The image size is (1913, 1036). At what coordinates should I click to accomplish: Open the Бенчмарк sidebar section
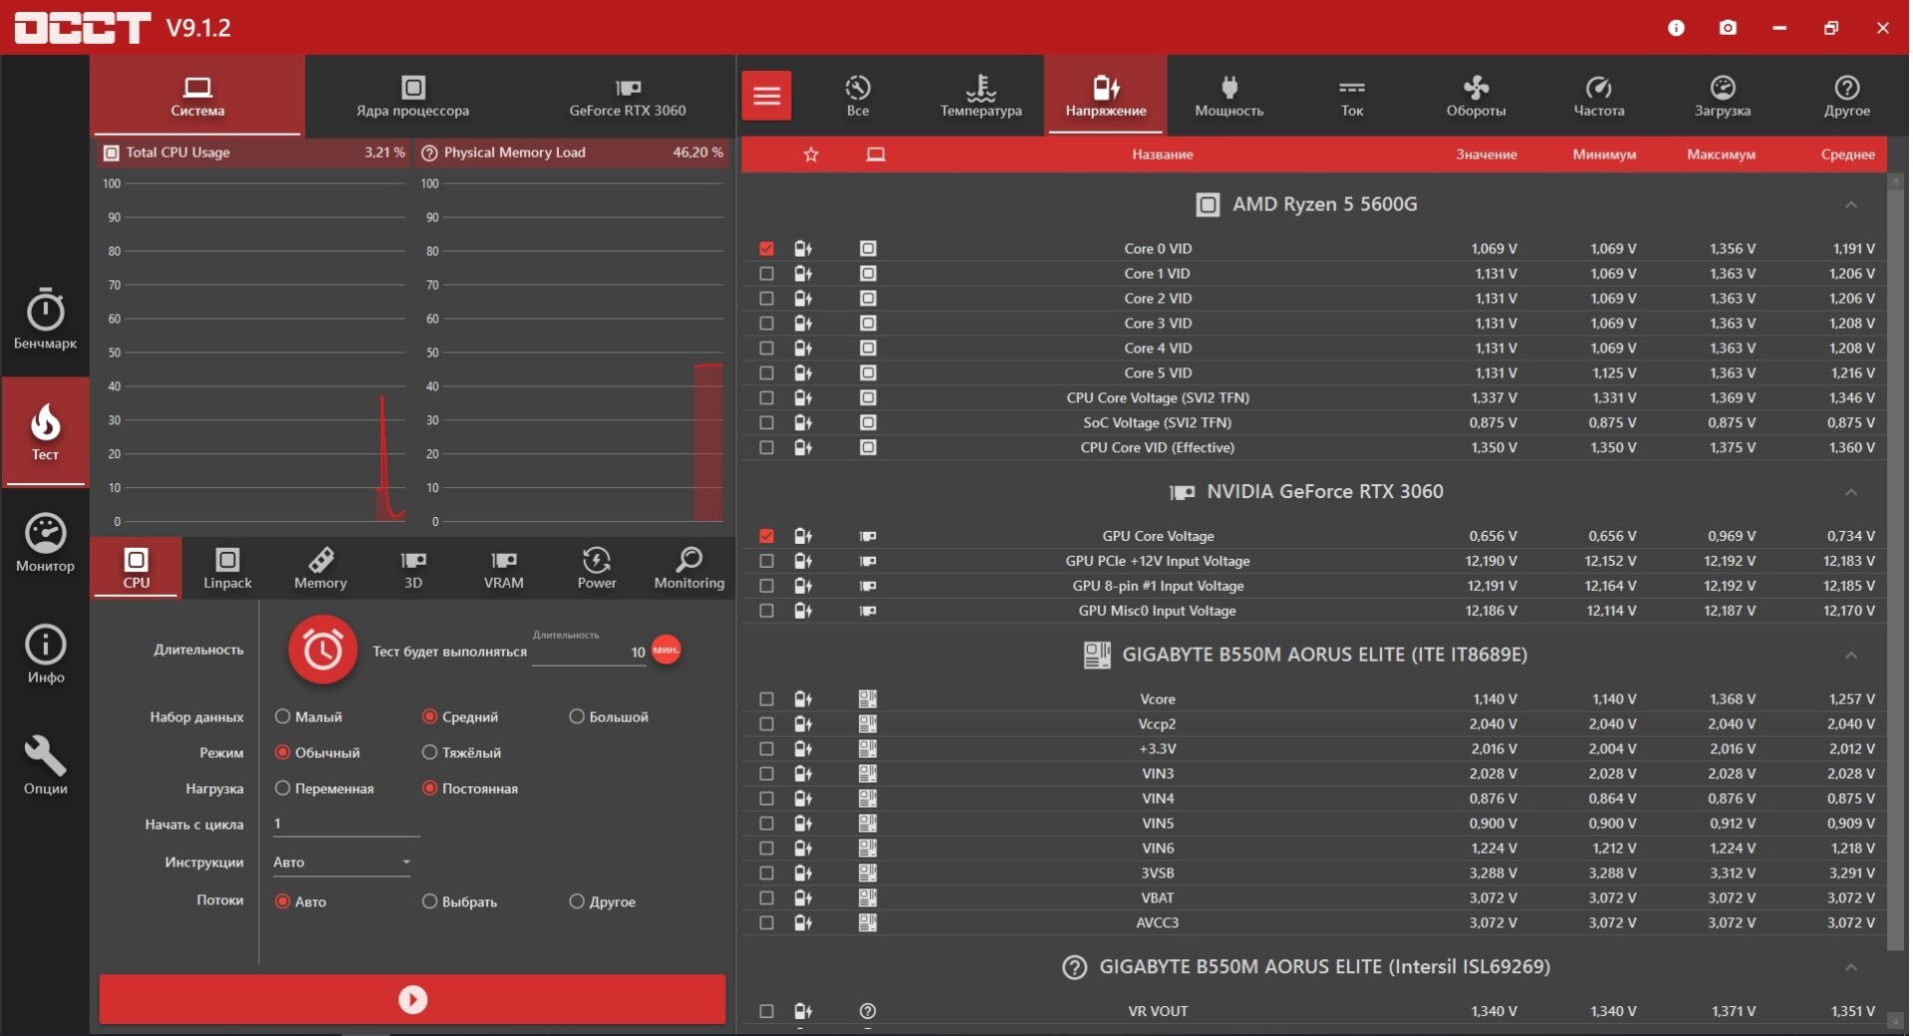(45, 320)
